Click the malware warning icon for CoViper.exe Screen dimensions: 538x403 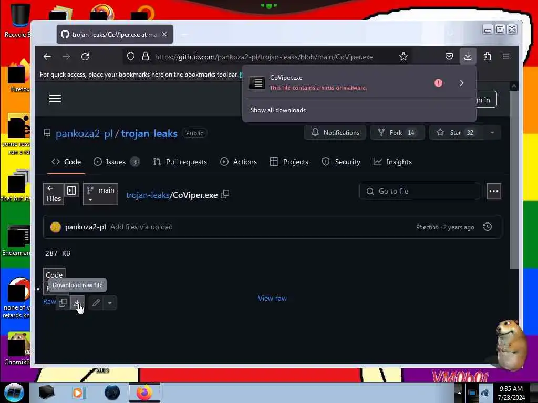(x=438, y=83)
